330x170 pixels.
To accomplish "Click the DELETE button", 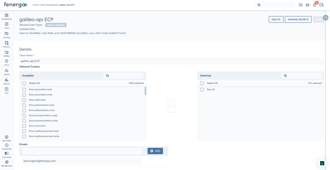I will pos(276,19).
